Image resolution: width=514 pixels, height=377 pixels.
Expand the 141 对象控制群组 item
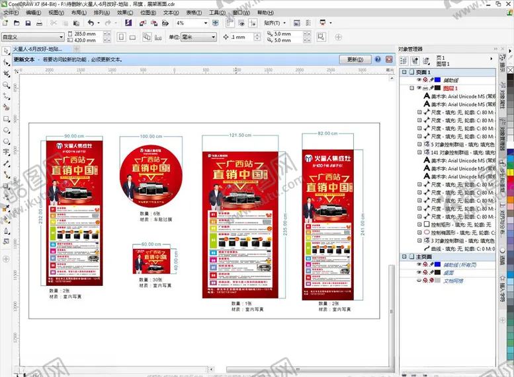pos(419,152)
